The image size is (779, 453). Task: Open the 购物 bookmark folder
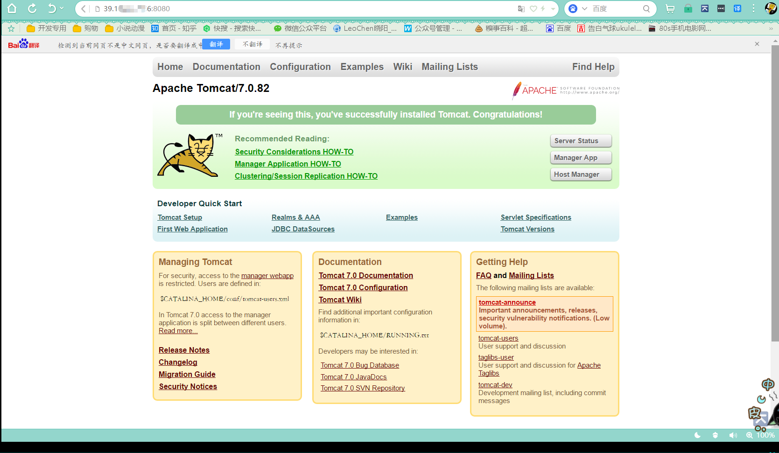86,28
